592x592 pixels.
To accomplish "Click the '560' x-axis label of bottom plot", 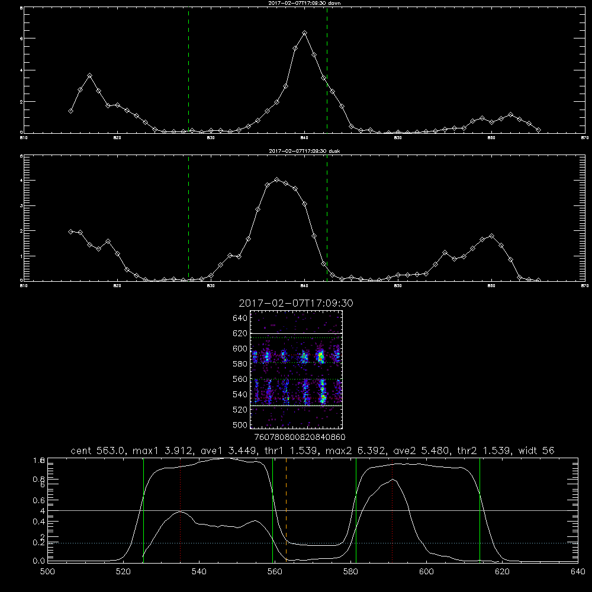I will [x=275, y=572].
